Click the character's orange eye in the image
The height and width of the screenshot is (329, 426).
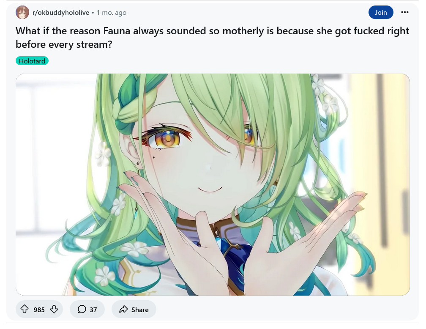(x=168, y=139)
